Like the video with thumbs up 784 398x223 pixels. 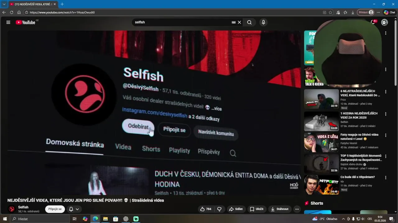[x=206, y=209]
